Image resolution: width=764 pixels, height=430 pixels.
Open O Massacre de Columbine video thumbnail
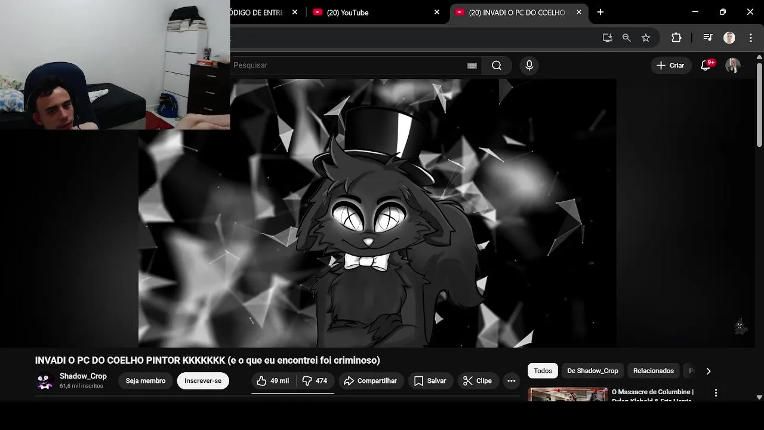(x=568, y=395)
